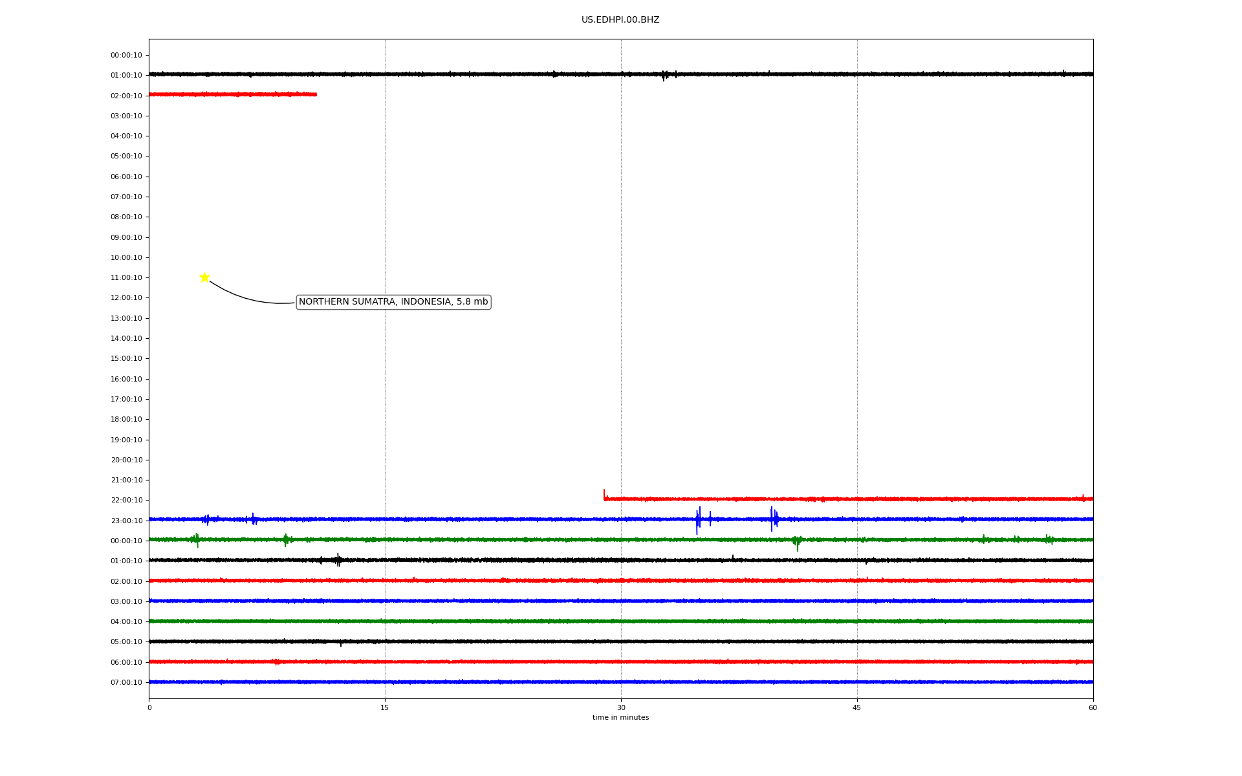Click the 0 minute x-axis tick label
This screenshot has height=776, width=1242.
tap(149, 707)
